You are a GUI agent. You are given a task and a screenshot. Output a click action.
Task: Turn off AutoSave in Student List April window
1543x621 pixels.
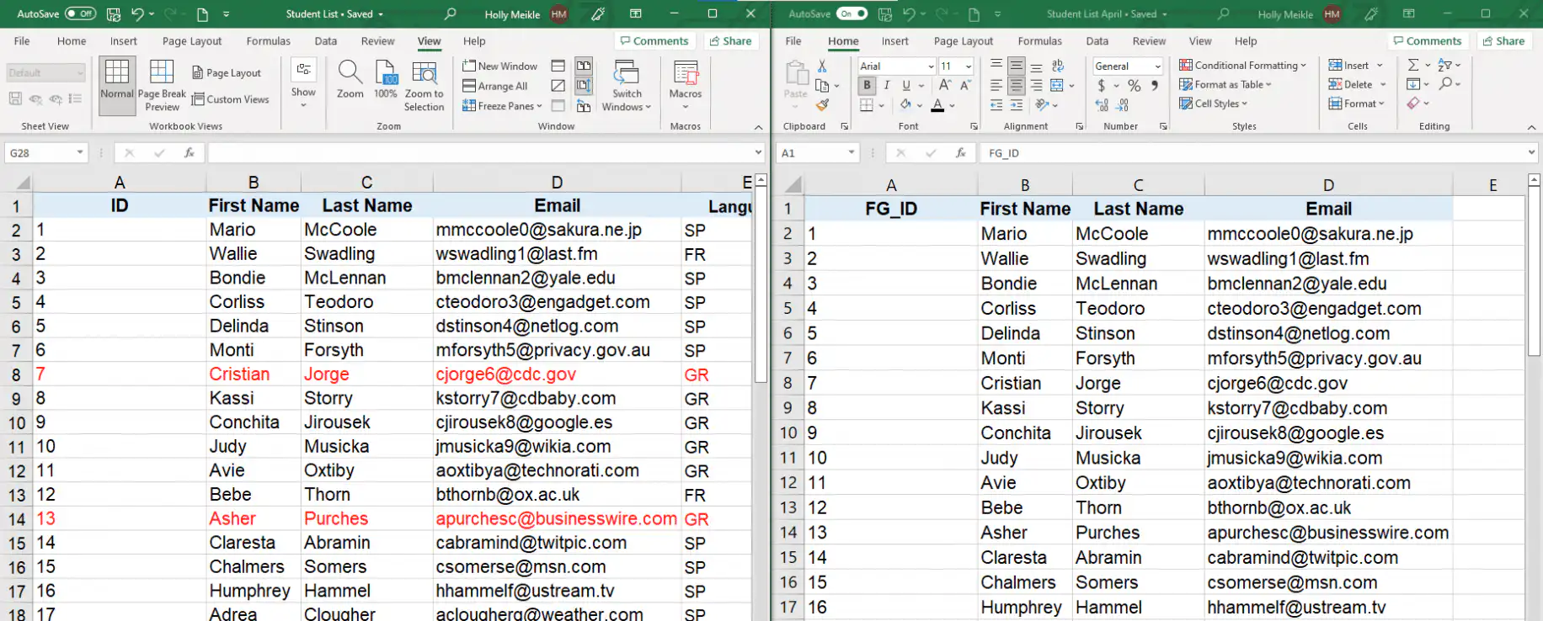[852, 13]
